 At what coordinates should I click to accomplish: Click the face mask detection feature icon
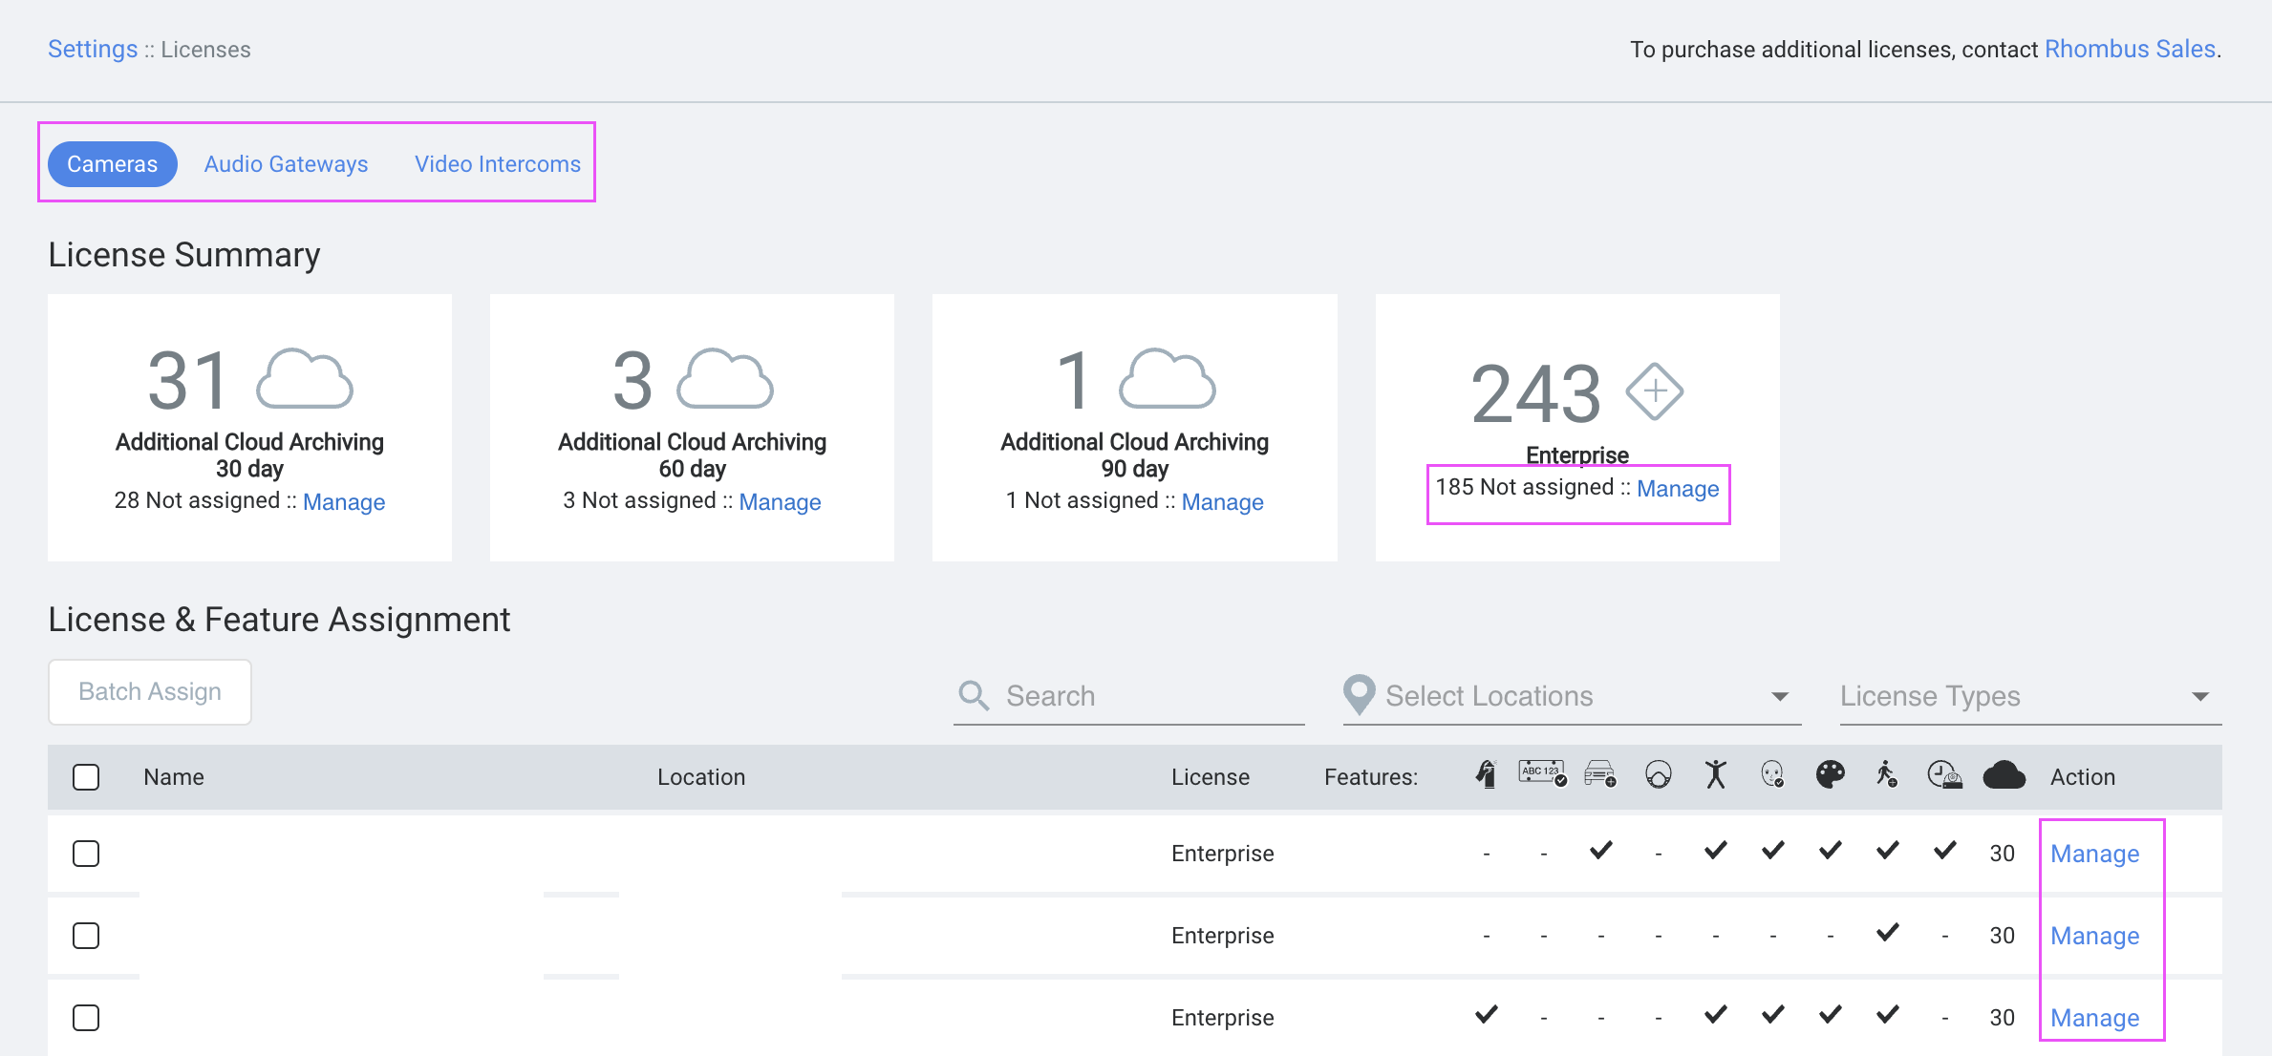(1659, 774)
